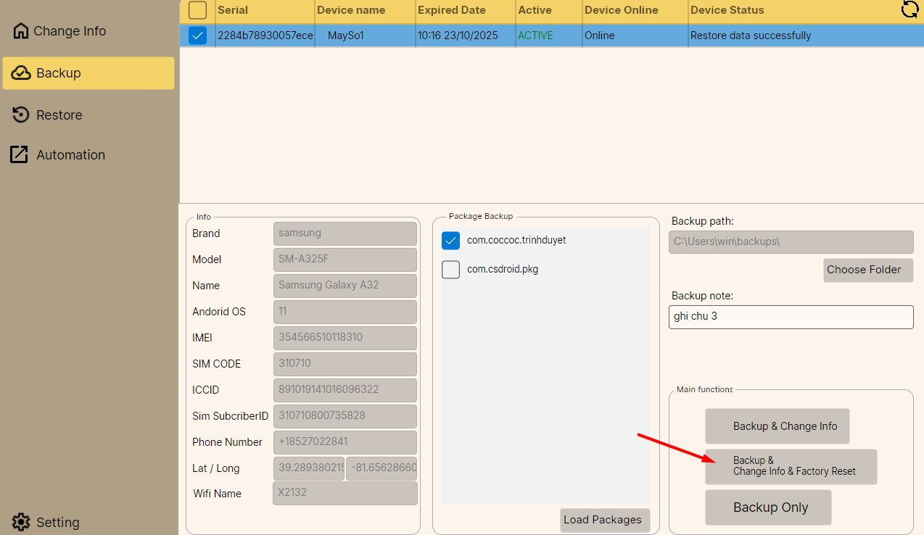Click the Device Status column header
Screen dimensions: 924x535
727,10
